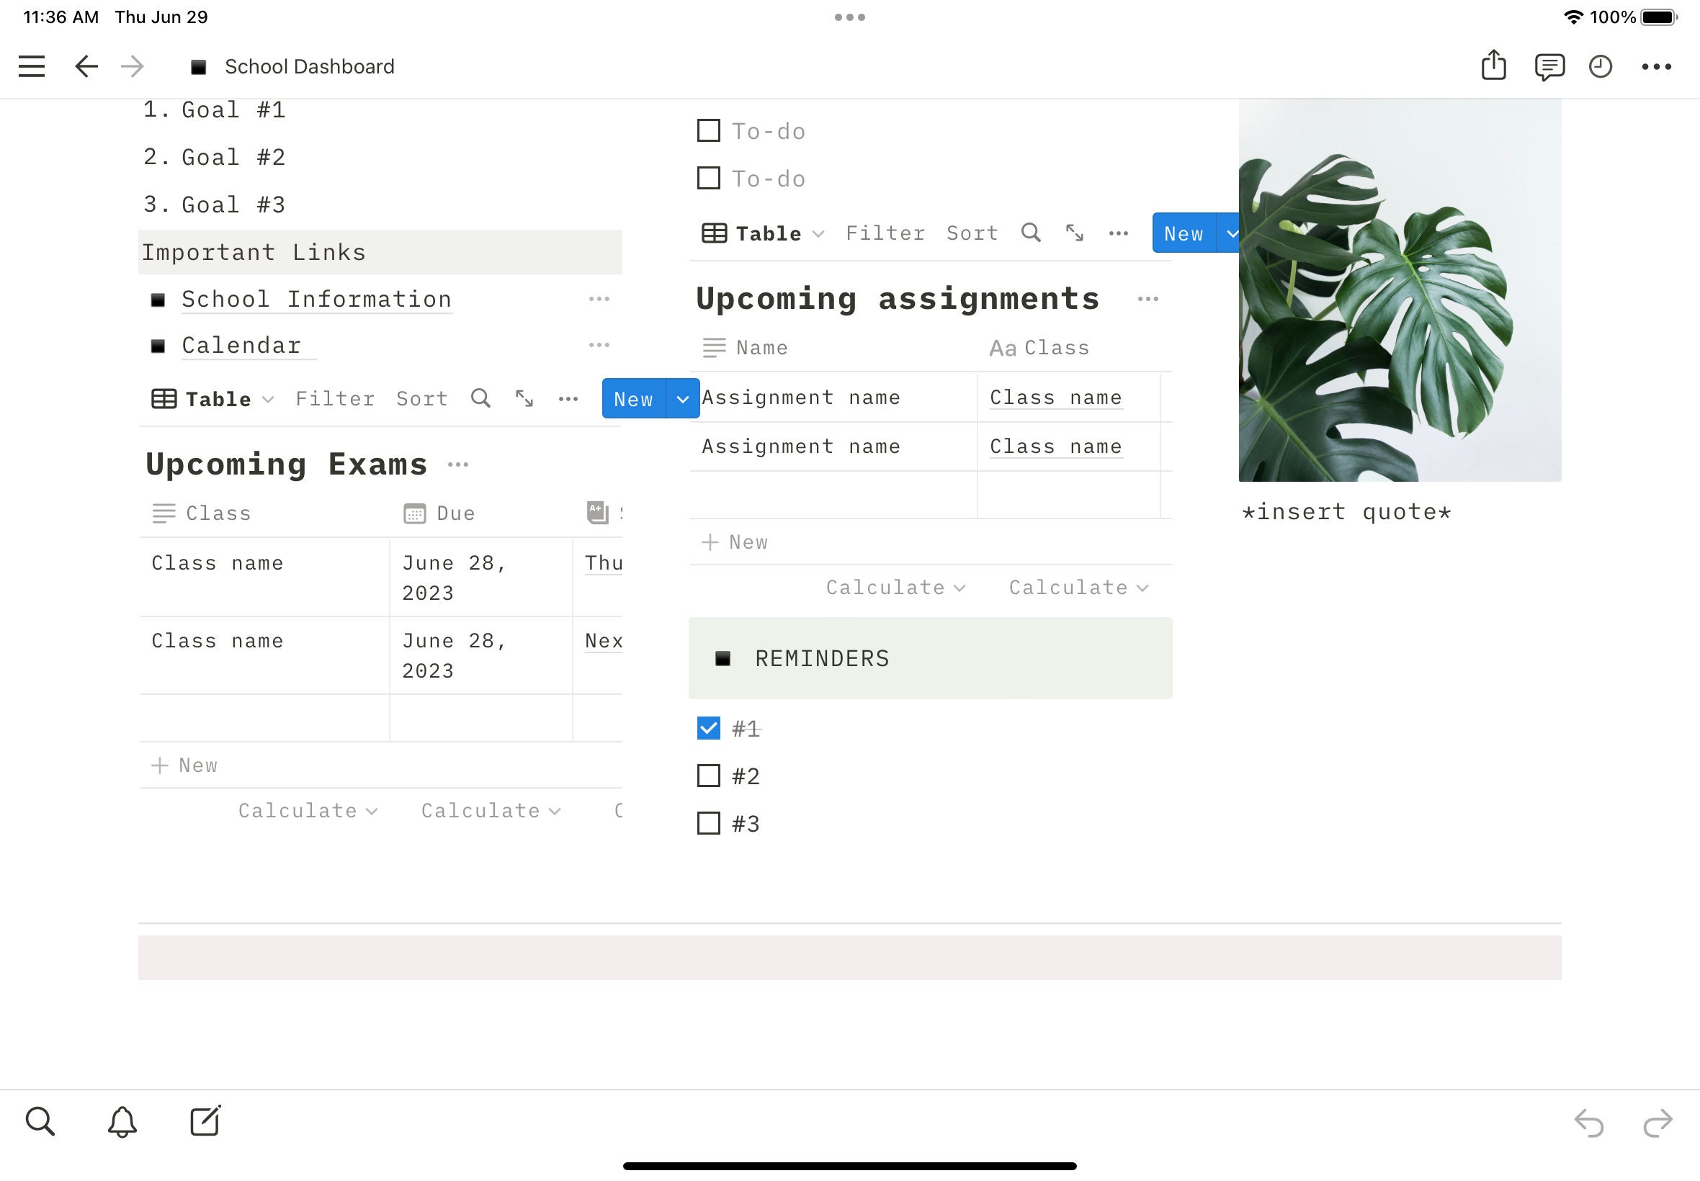
Task: Click Sort in the exams table toolbar
Action: coord(421,398)
